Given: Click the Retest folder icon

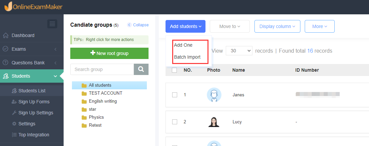Looking at the screenshot, I should click(84, 126).
